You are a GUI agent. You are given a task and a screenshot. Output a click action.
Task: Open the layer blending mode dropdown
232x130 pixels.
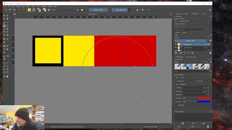click(x=190, y=38)
